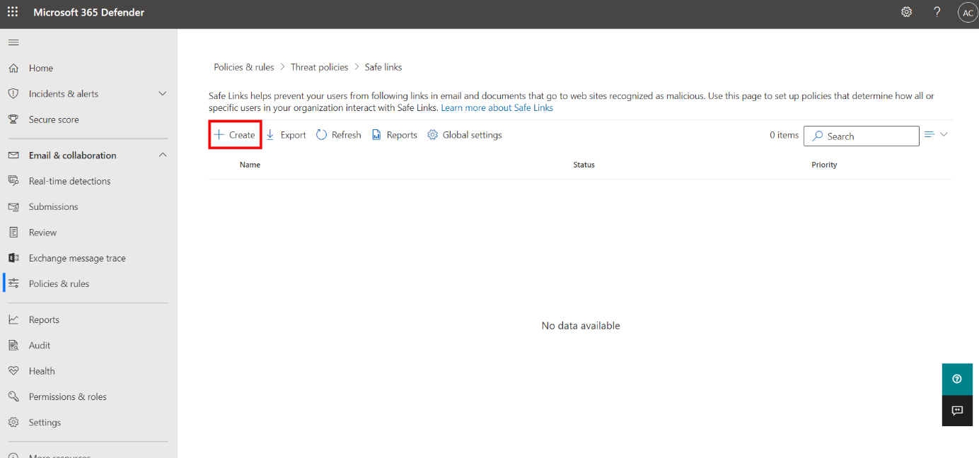Open the Defender settings gear in the header
The height and width of the screenshot is (458, 979).
coord(906,12)
